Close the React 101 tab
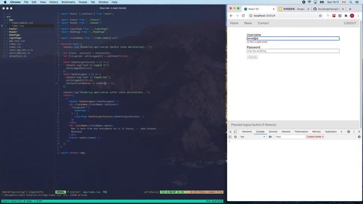The image size is (363, 204). point(273,9)
